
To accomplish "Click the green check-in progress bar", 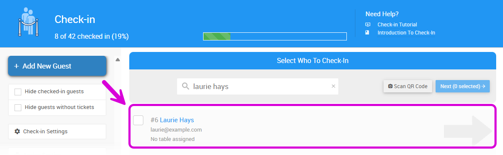I will click(x=275, y=36).
